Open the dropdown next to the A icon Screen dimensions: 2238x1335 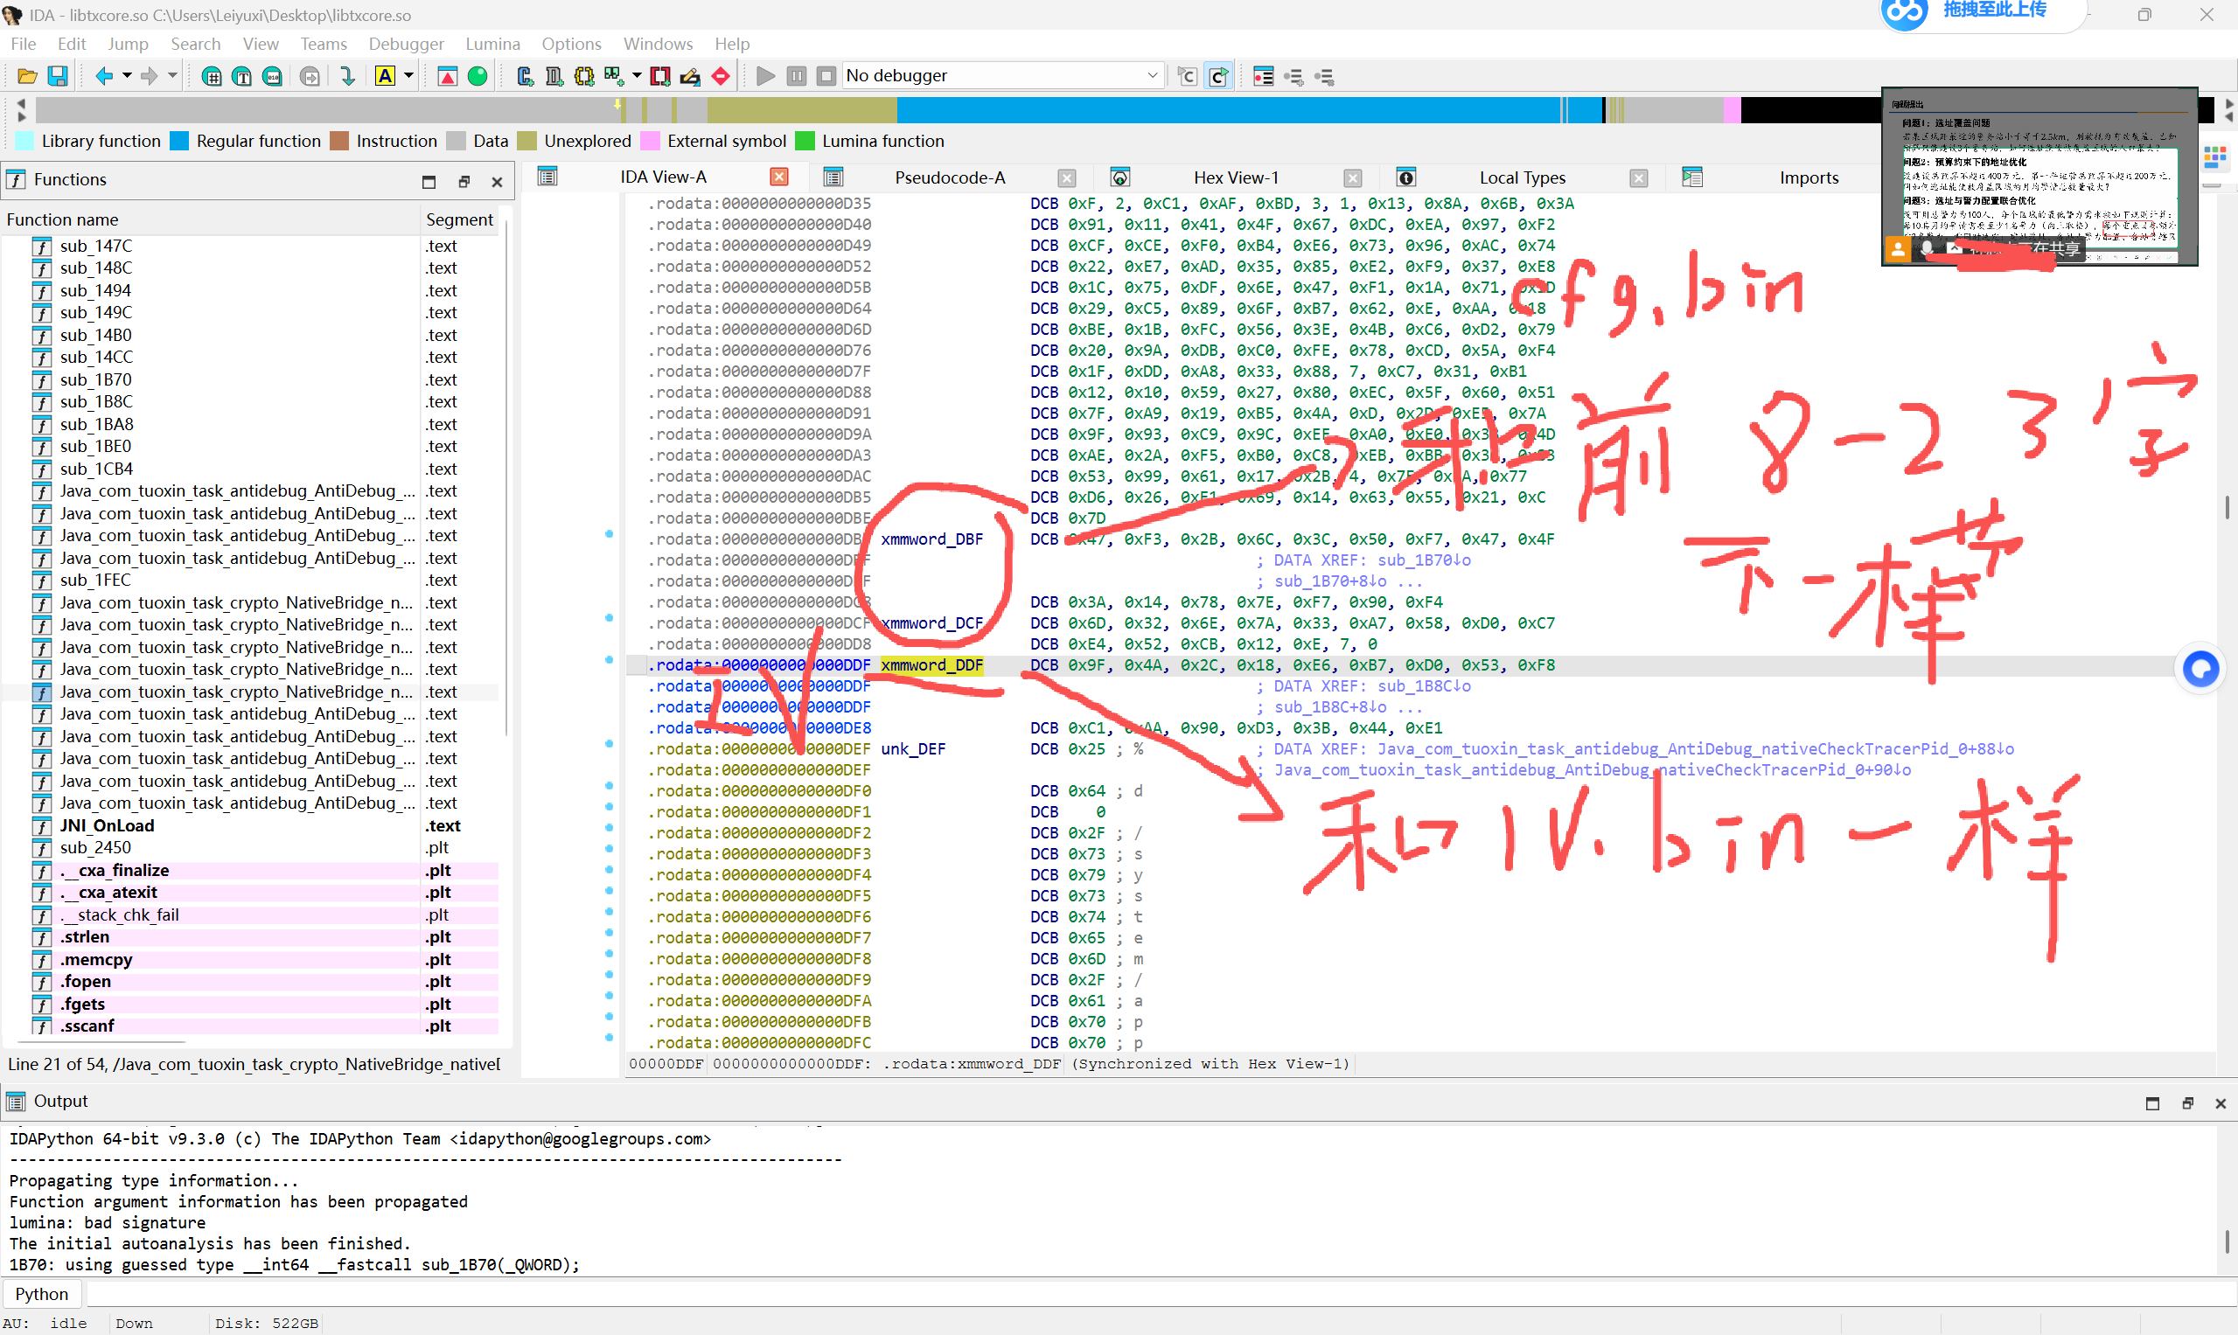(x=408, y=76)
